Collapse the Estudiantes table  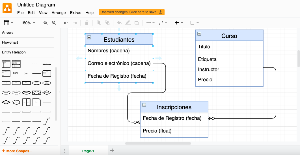pos(89,37)
